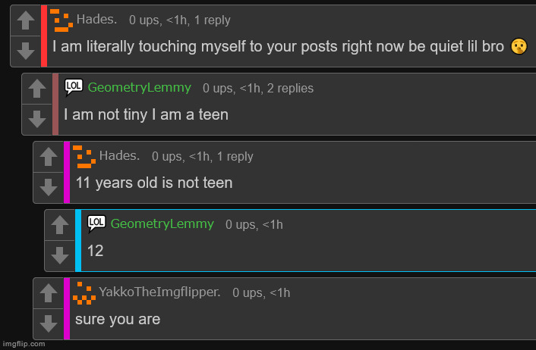
Task: Open GeometryLemmy's profile from first reply
Action: pos(139,88)
